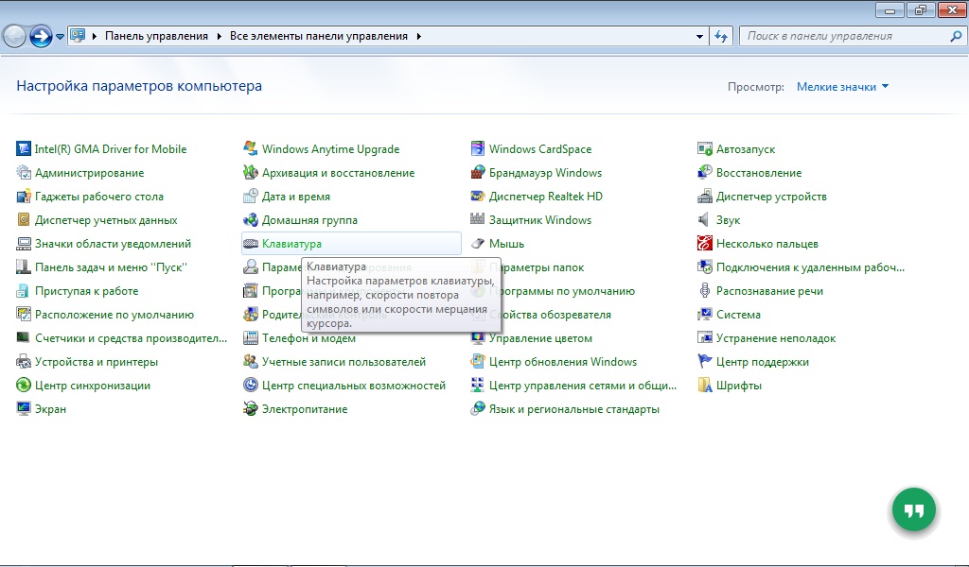Image resolution: width=969 pixels, height=567 pixels.
Task: Click the Домашняя группа icon
Action: point(250,219)
